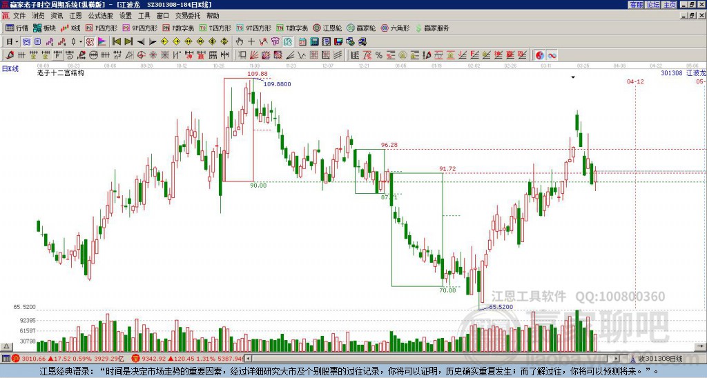The image size is (707, 378).
Task: Open 赢家服务 service button
Action: click(432, 28)
